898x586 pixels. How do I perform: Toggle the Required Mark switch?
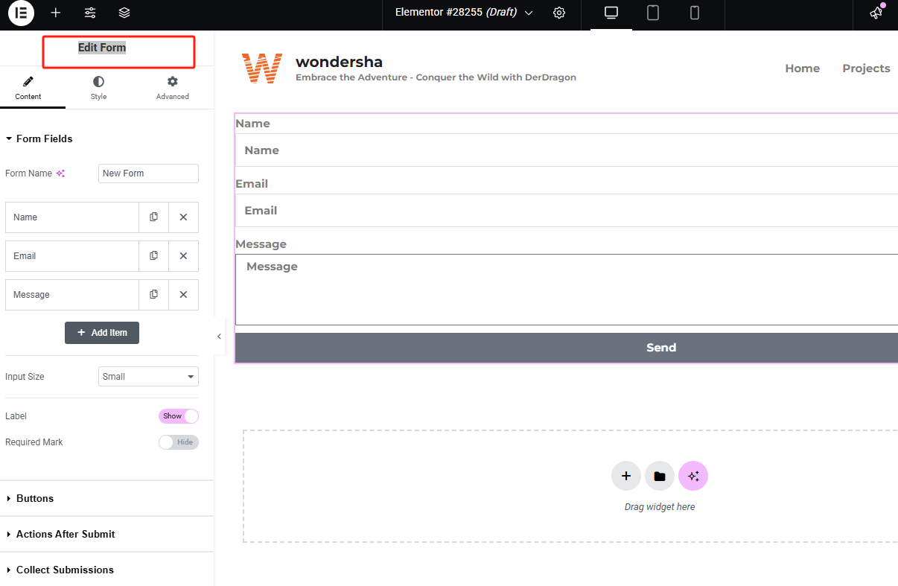point(179,442)
